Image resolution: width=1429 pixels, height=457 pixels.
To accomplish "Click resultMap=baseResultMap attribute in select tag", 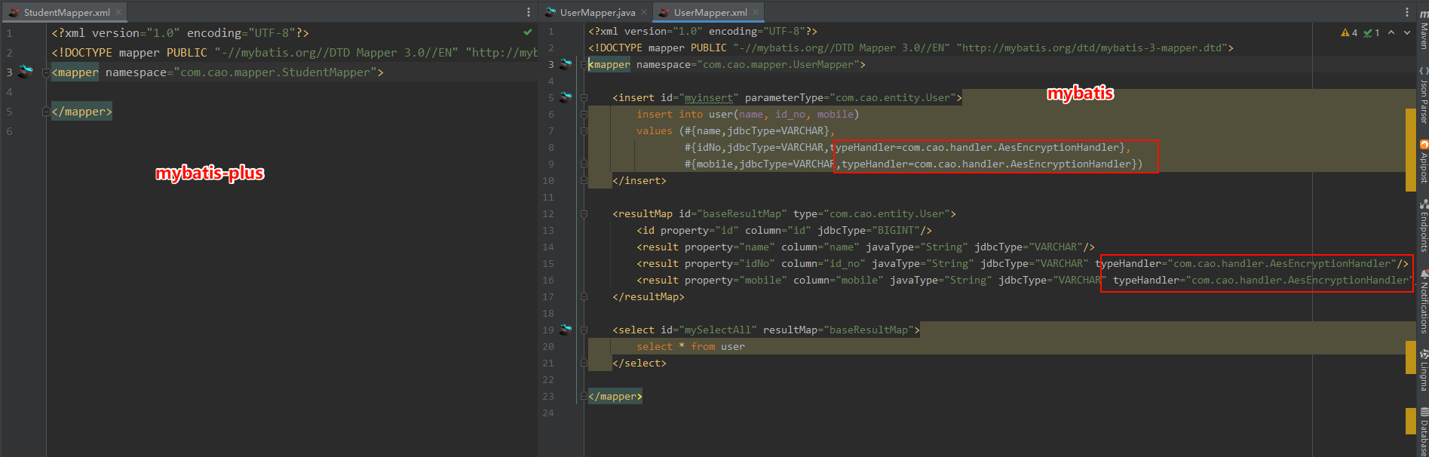I will (x=839, y=330).
